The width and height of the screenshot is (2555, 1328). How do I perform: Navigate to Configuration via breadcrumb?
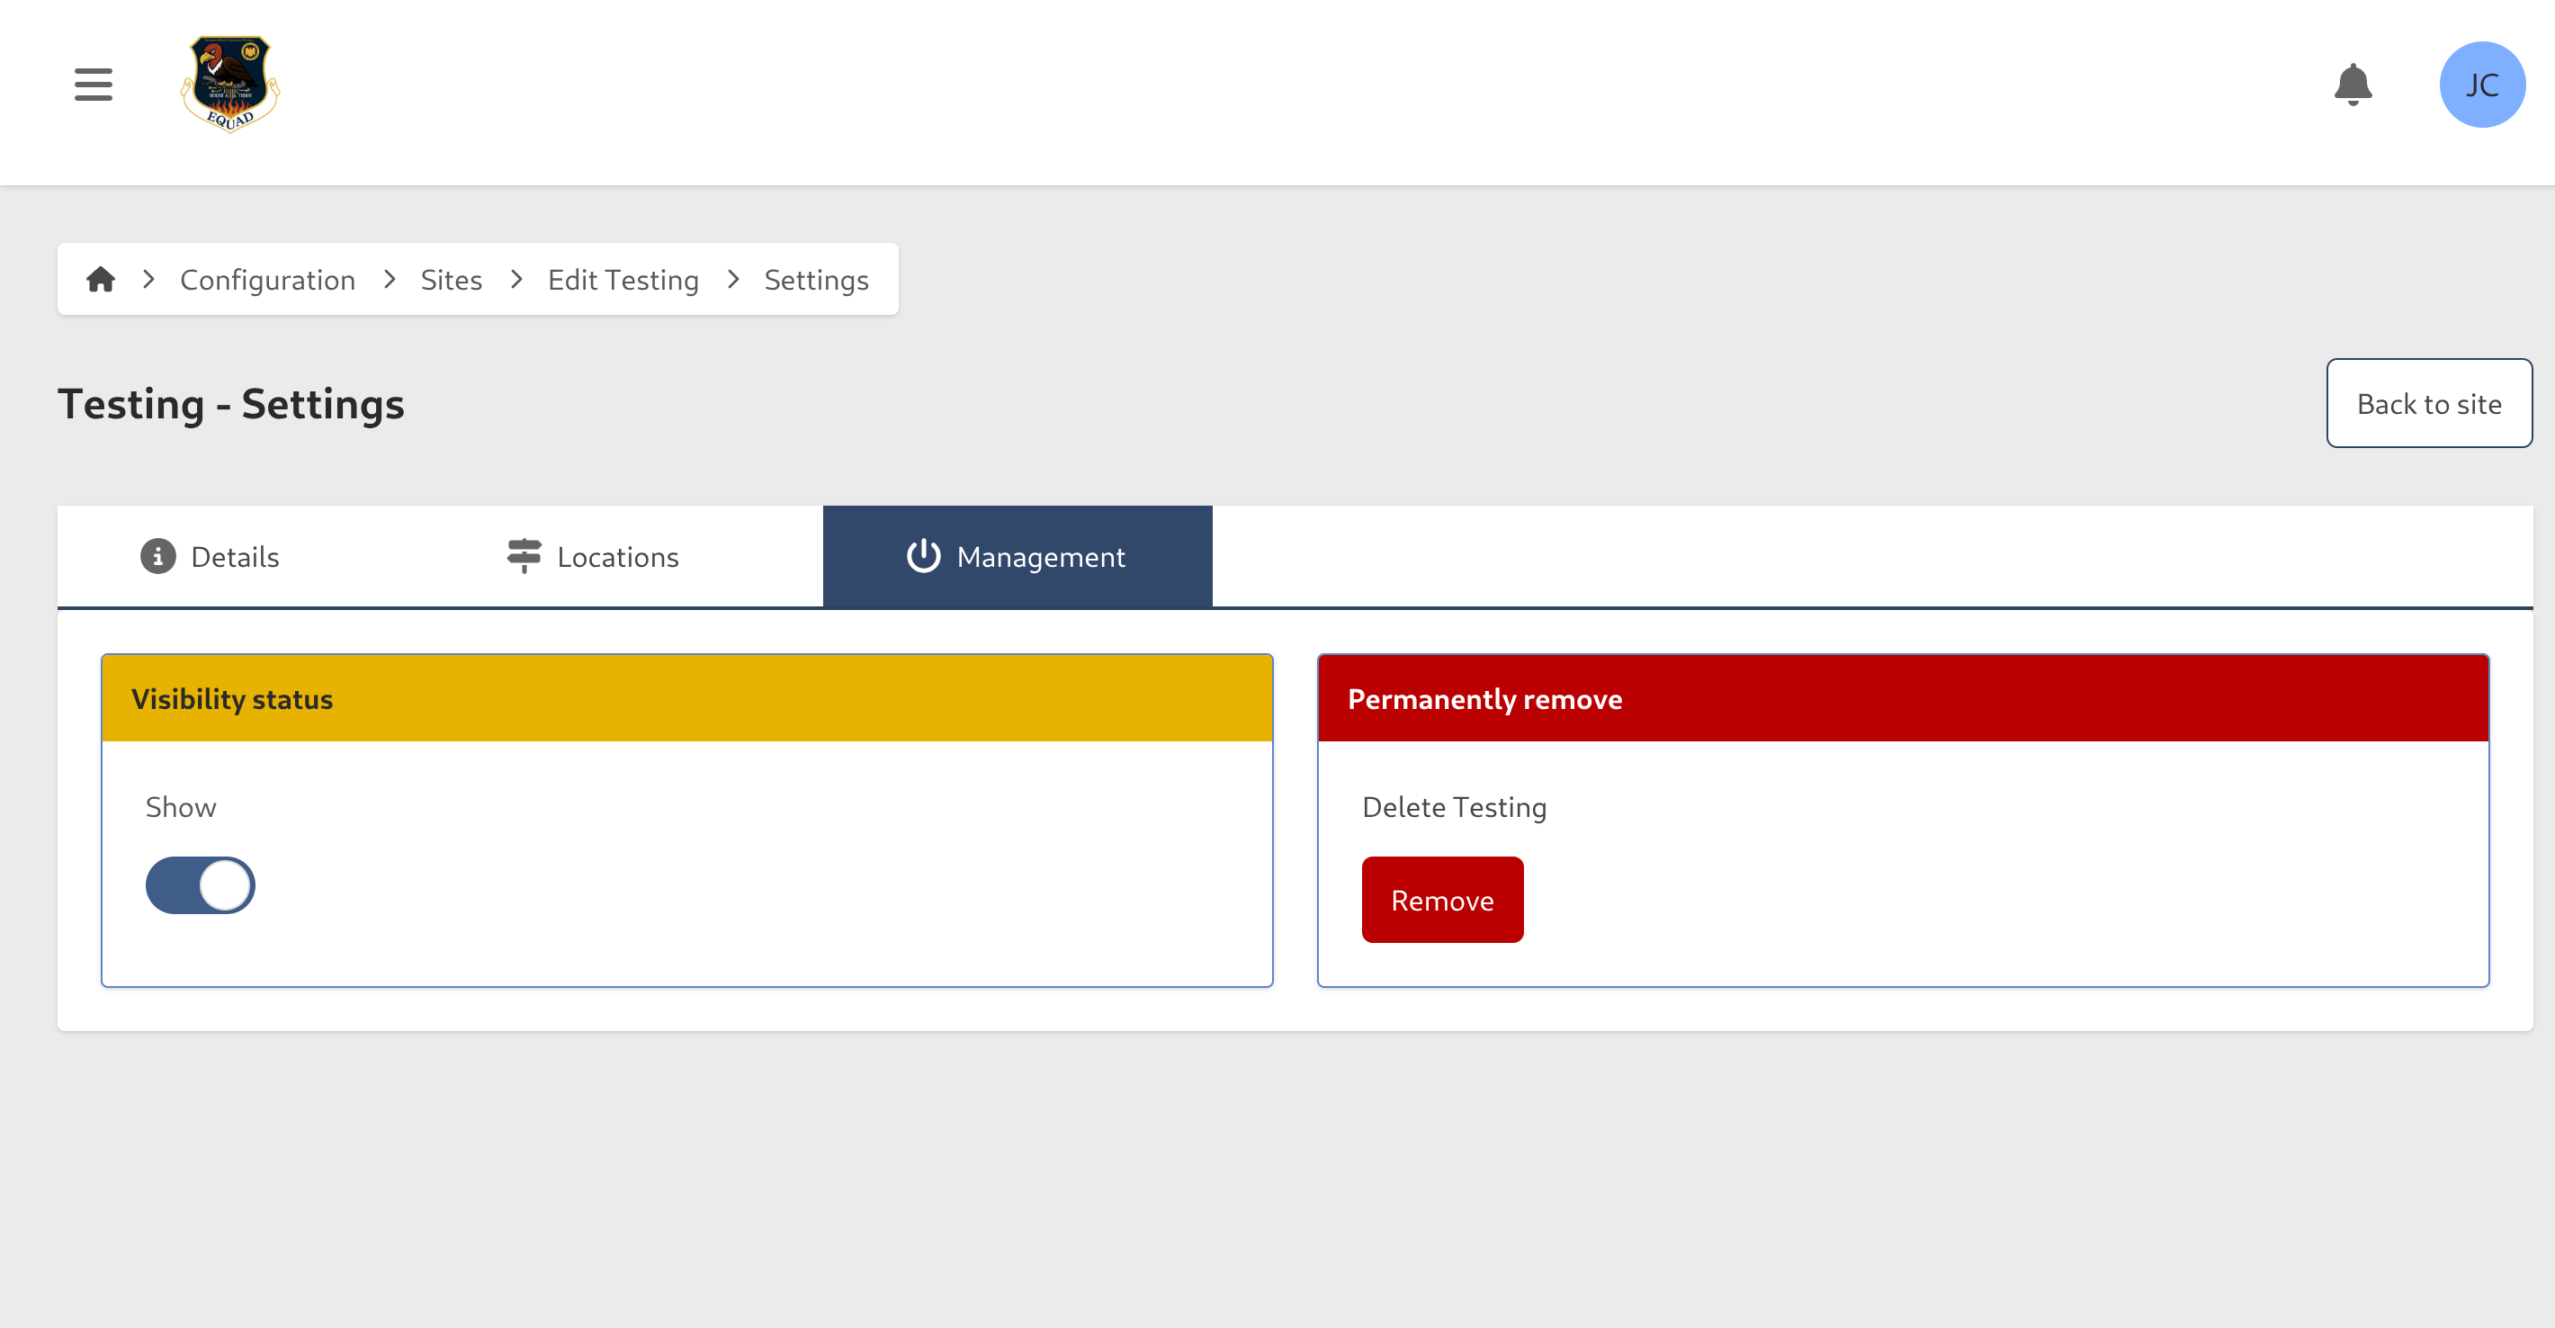(268, 279)
